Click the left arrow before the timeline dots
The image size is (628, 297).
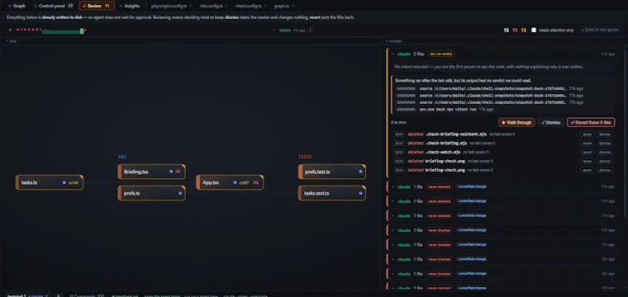[x=10, y=30]
